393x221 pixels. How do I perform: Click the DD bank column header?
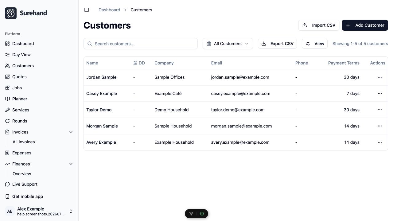(x=139, y=63)
